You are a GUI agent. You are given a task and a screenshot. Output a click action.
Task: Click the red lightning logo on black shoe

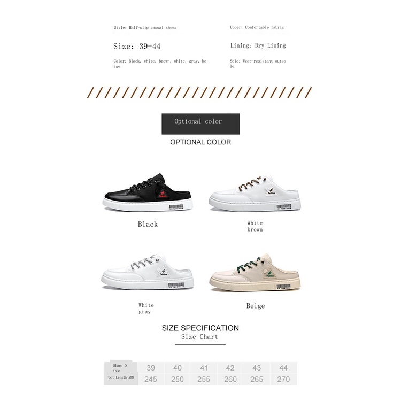tap(163, 194)
